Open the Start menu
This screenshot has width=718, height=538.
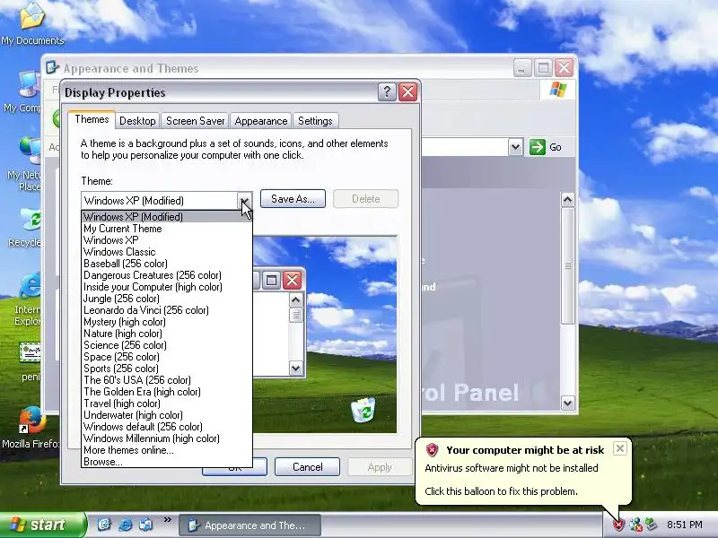42,525
